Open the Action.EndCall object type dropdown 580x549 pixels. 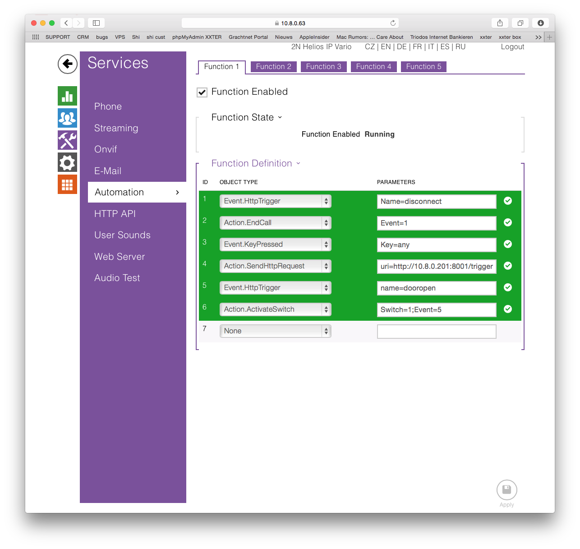tap(275, 223)
